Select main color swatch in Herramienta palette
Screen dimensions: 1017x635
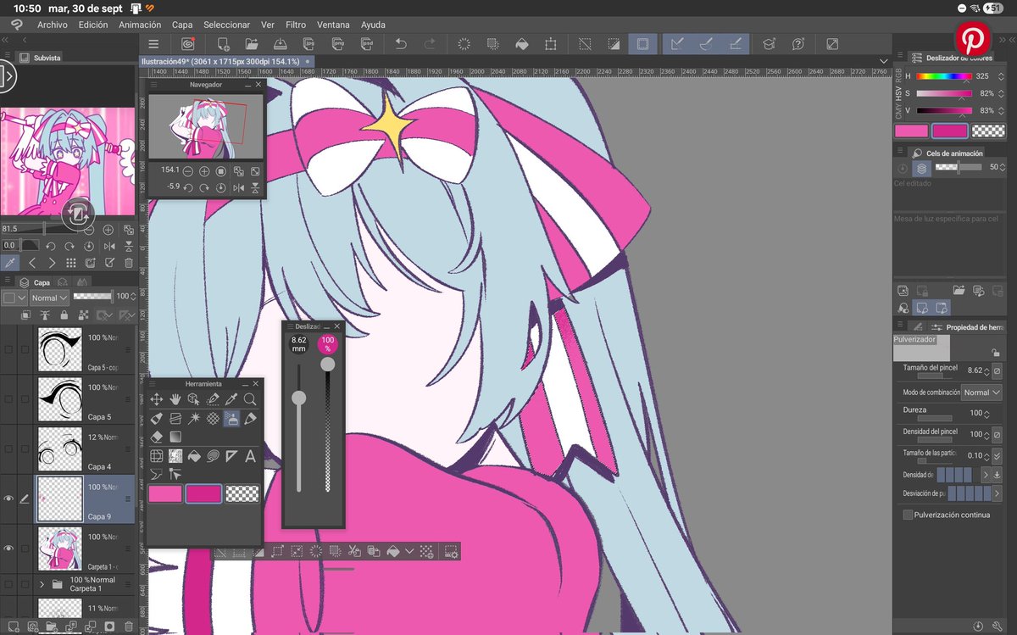click(x=166, y=493)
